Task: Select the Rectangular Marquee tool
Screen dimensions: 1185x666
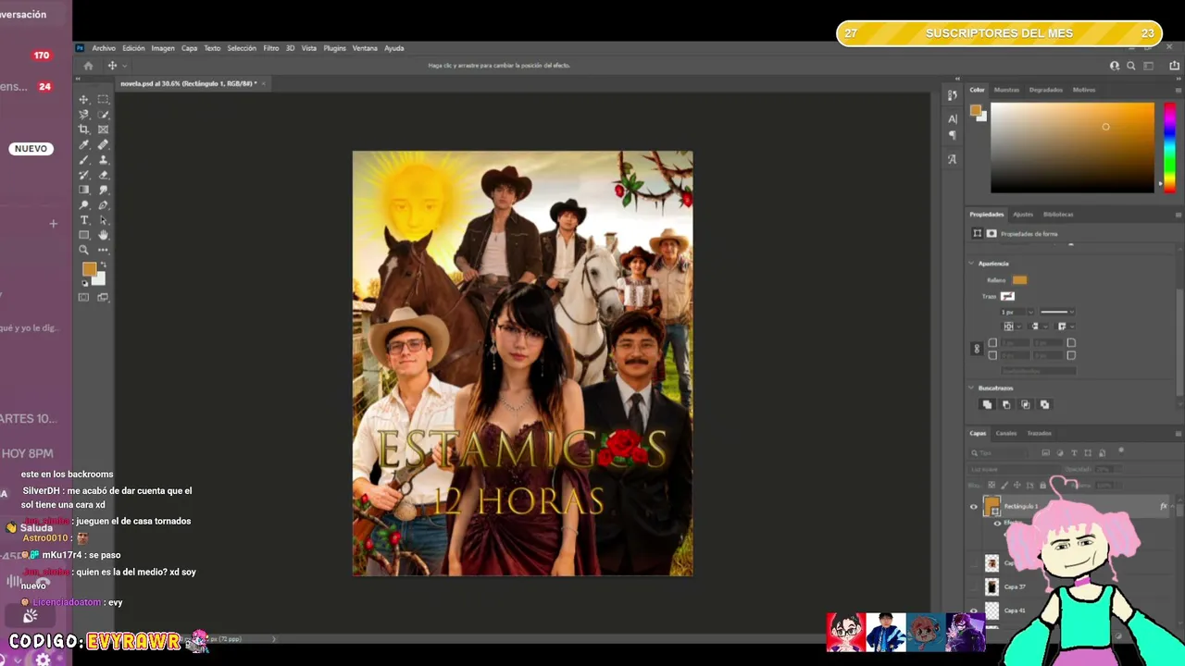Action: (103, 99)
